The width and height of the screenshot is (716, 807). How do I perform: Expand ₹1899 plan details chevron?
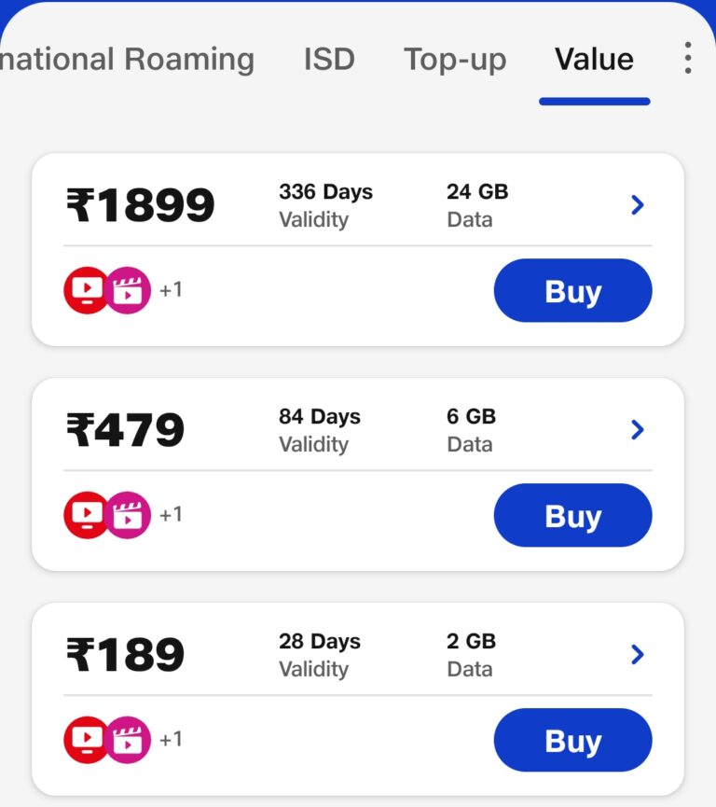tap(638, 205)
